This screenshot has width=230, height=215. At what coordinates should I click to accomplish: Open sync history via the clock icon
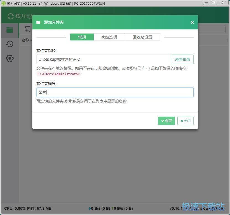9,44
